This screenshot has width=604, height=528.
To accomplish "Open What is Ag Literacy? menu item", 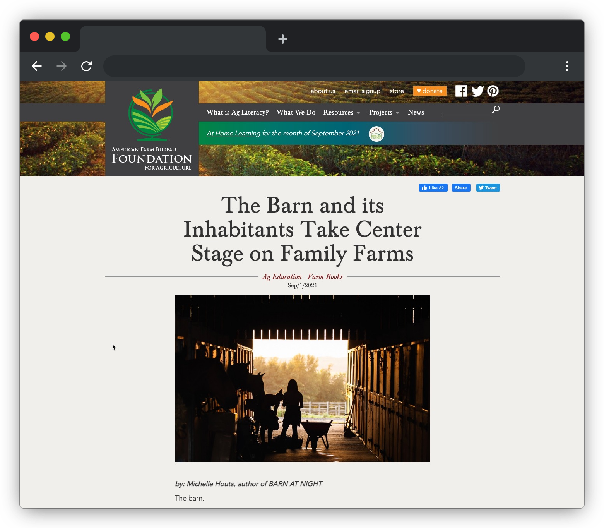I will [238, 112].
